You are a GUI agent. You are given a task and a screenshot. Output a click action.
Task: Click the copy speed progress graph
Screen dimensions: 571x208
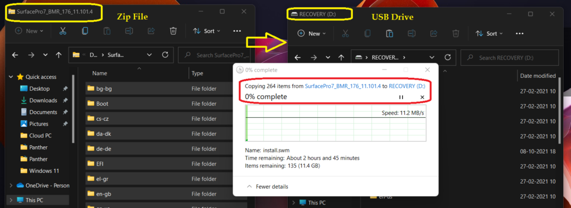335,123
